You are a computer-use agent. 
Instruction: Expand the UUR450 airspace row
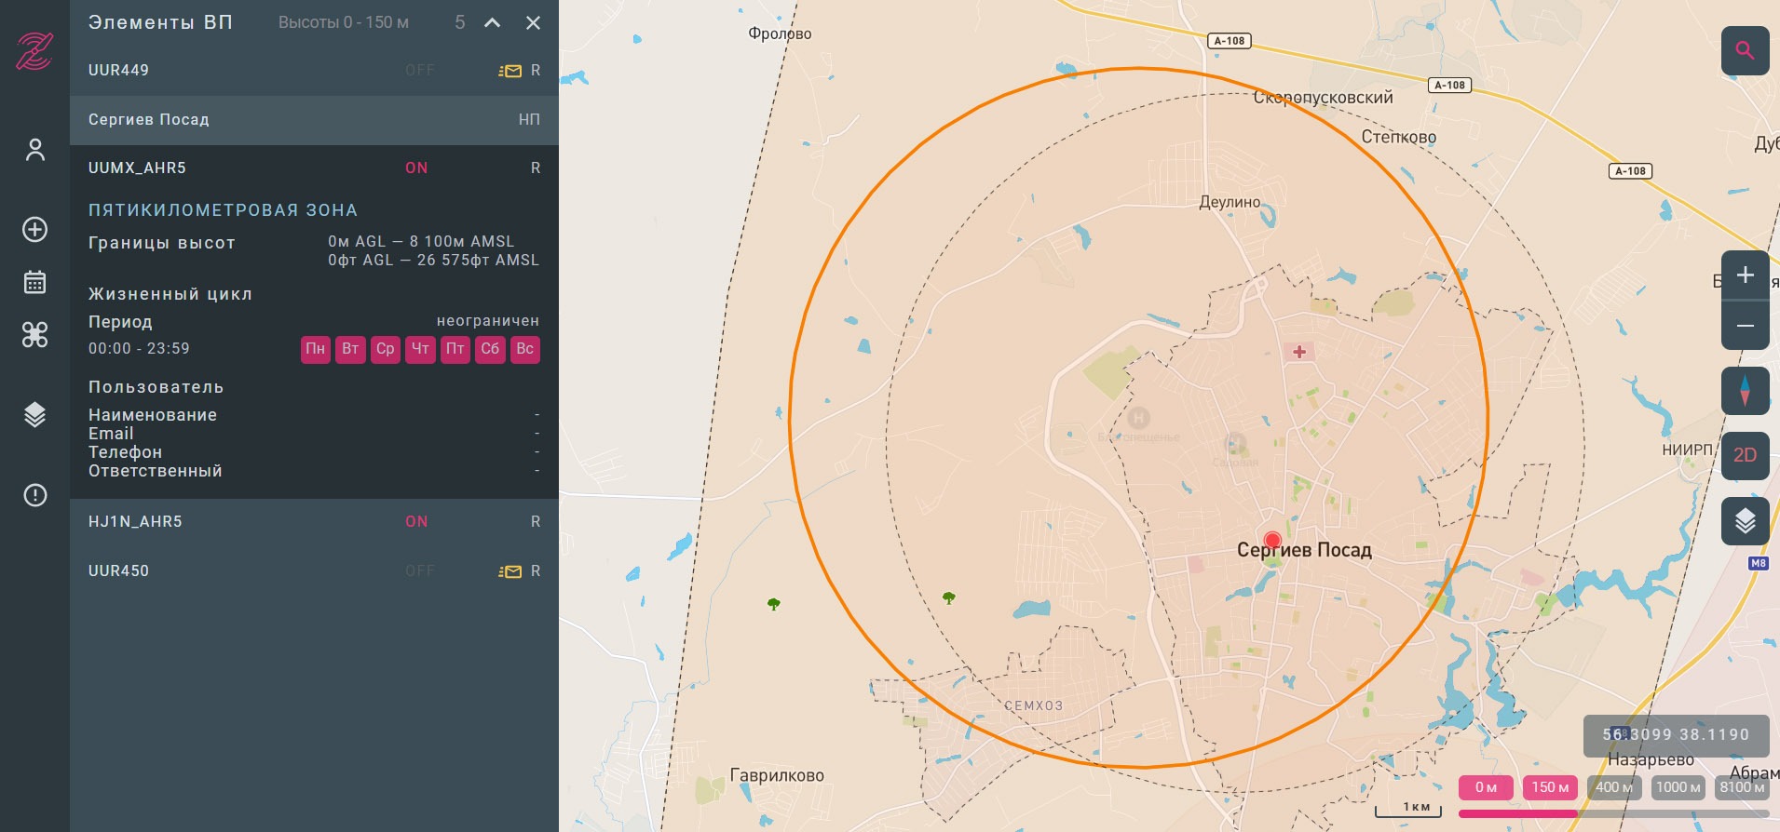pos(314,571)
